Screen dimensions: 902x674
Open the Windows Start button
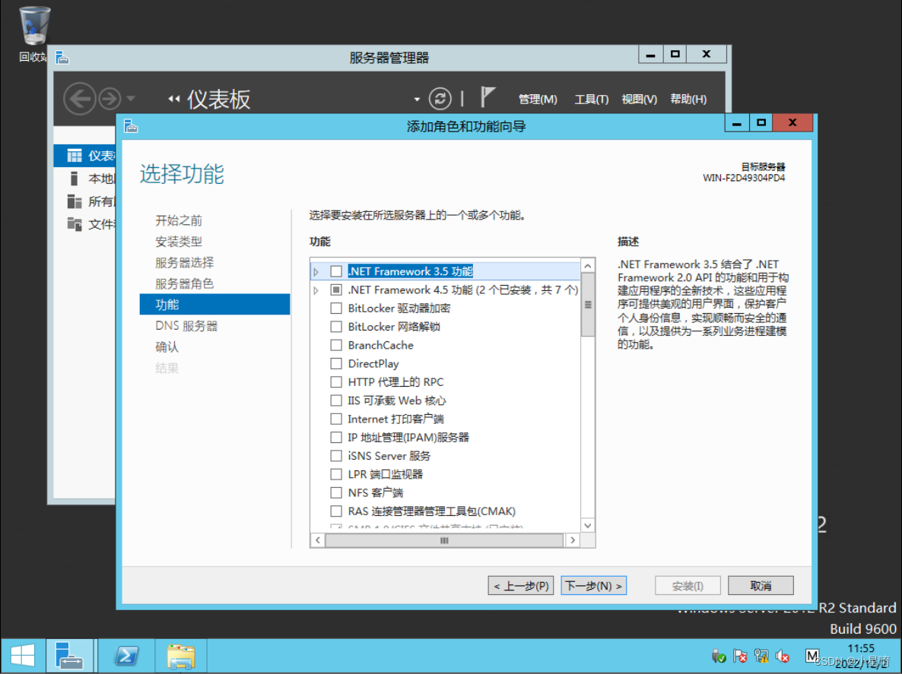click(22, 656)
